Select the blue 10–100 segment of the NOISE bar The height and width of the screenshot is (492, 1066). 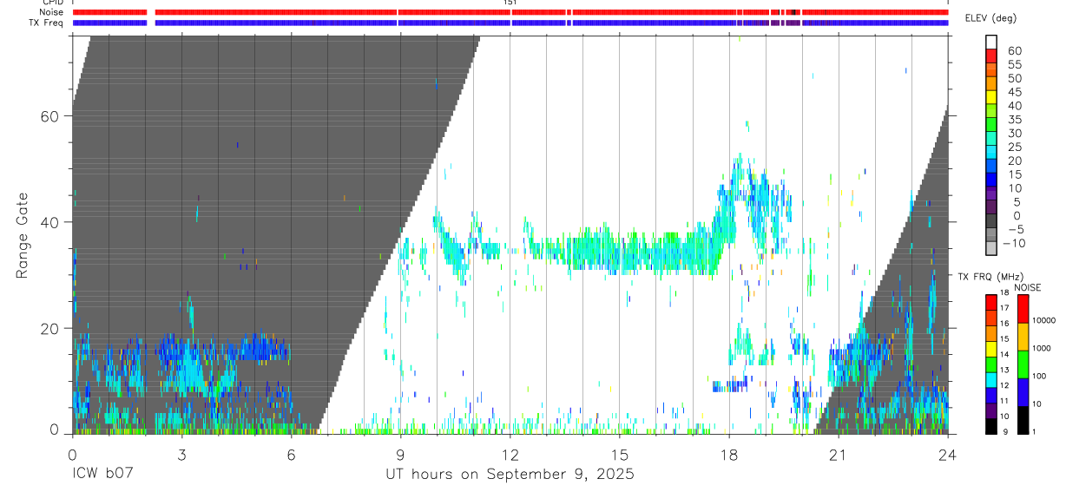tap(1023, 391)
